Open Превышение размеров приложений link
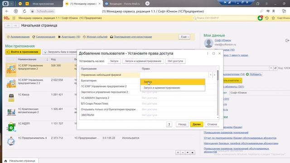290x163 pixels. click(x=226, y=133)
